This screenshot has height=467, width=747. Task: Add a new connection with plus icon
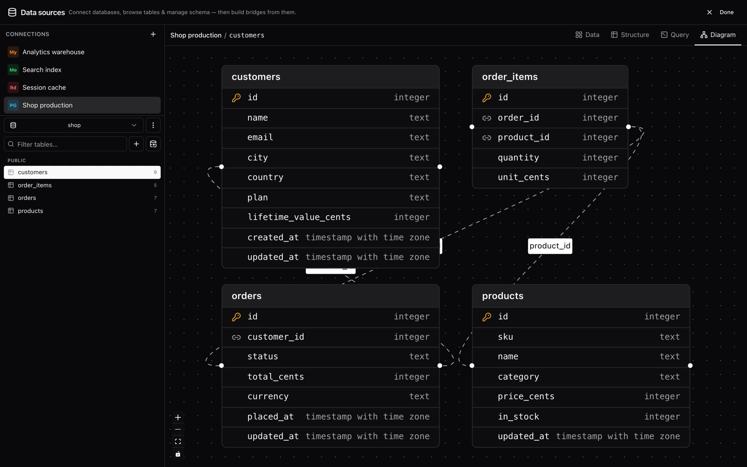tap(153, 34)
